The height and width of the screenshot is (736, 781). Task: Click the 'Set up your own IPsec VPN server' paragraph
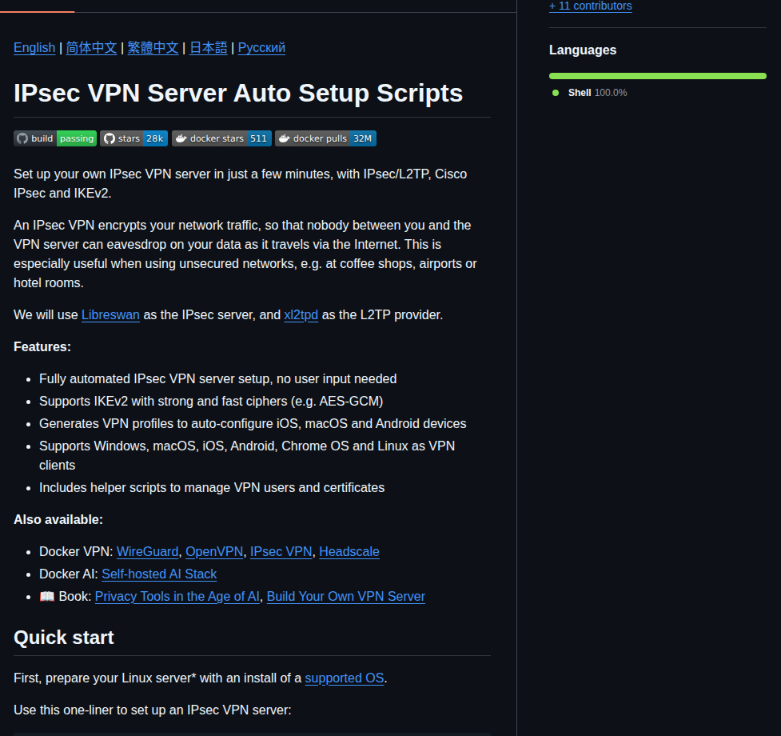240,183
